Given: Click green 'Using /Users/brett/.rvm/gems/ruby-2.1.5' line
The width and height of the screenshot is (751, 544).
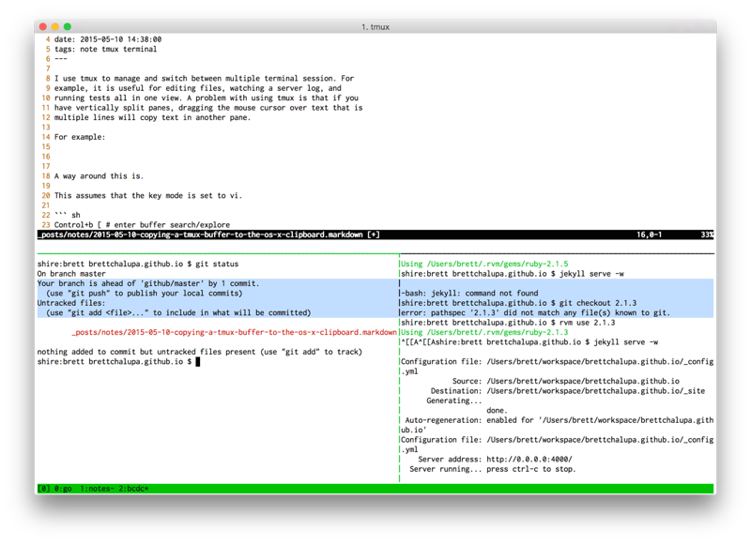Looking at the screenshot, I should 484,264.
